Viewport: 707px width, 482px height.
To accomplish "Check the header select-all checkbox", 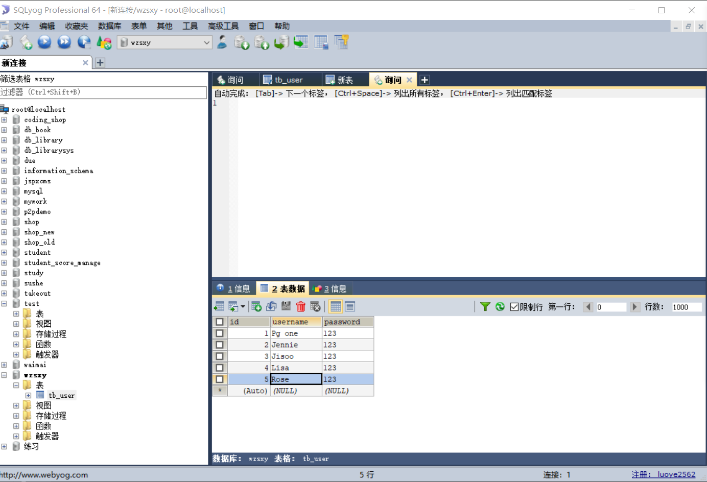I will click(220, 322).
